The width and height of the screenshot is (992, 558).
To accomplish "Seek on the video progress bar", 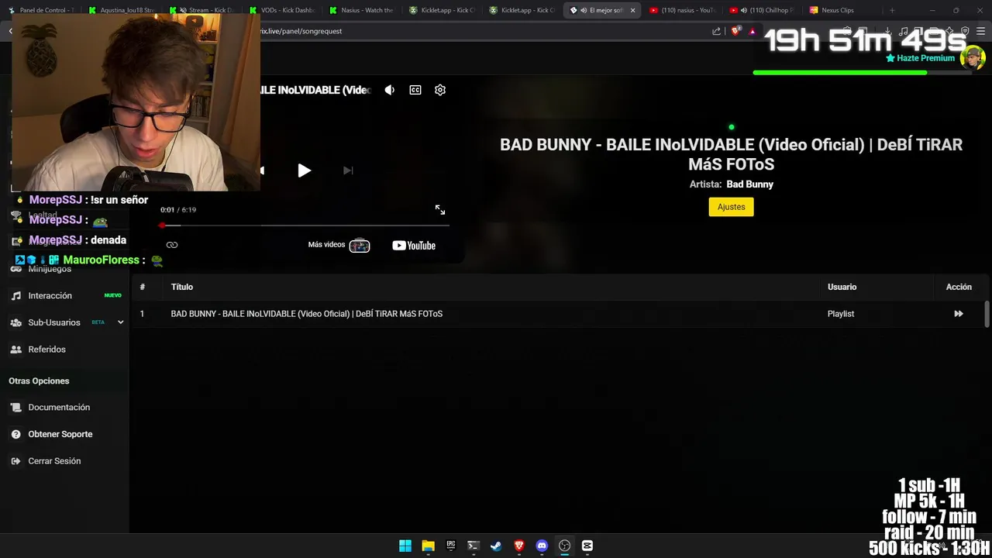I will (x=305, y=226).
